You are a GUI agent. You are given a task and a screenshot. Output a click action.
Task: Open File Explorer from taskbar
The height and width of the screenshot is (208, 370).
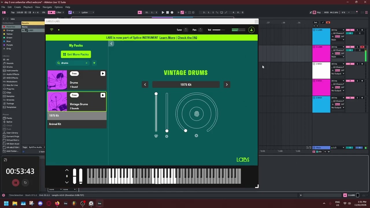coord(15,203)
